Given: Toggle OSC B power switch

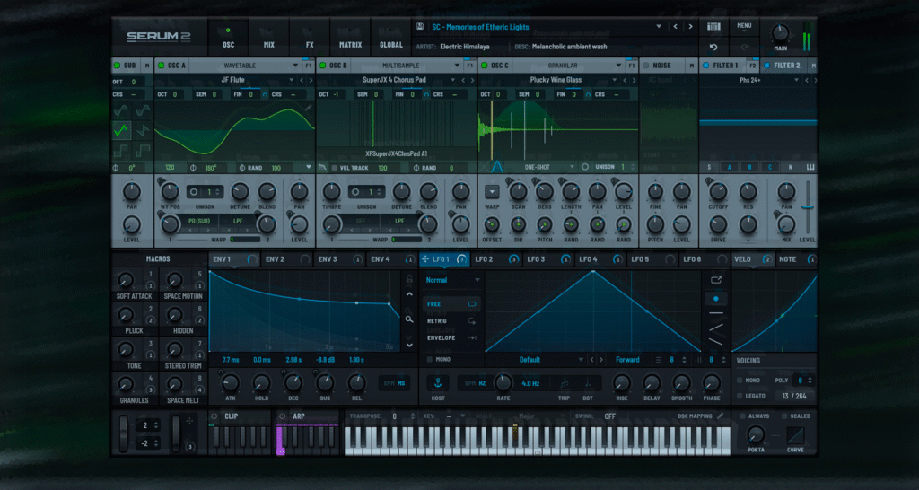Looking at the screenshot, I should point(321,66).
